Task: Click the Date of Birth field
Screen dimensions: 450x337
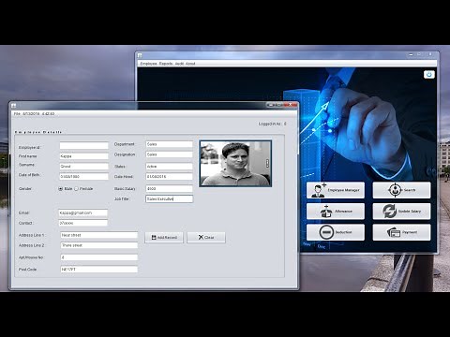Action: click(84, 177)
